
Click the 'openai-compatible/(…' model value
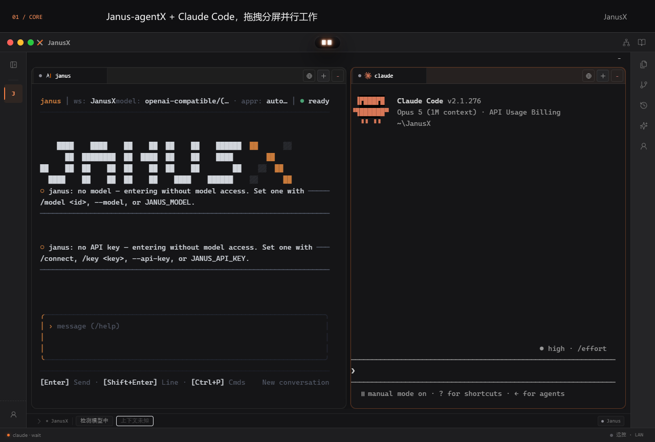click(187, 101)
